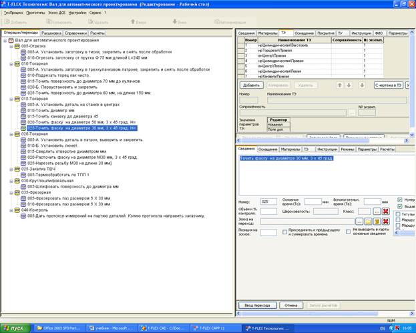Open the Эскиз ДСЕ menu
The height and width of the screenshot is (333, 416).
coord(57,13)
